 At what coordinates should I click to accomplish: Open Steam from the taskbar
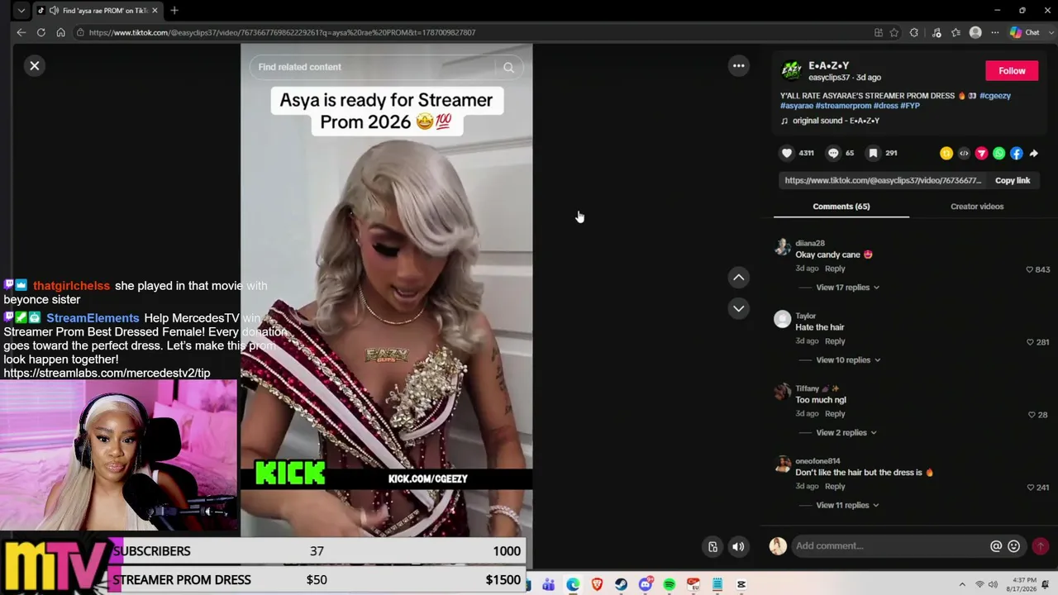pyautogui.click(x=621, y=585)
